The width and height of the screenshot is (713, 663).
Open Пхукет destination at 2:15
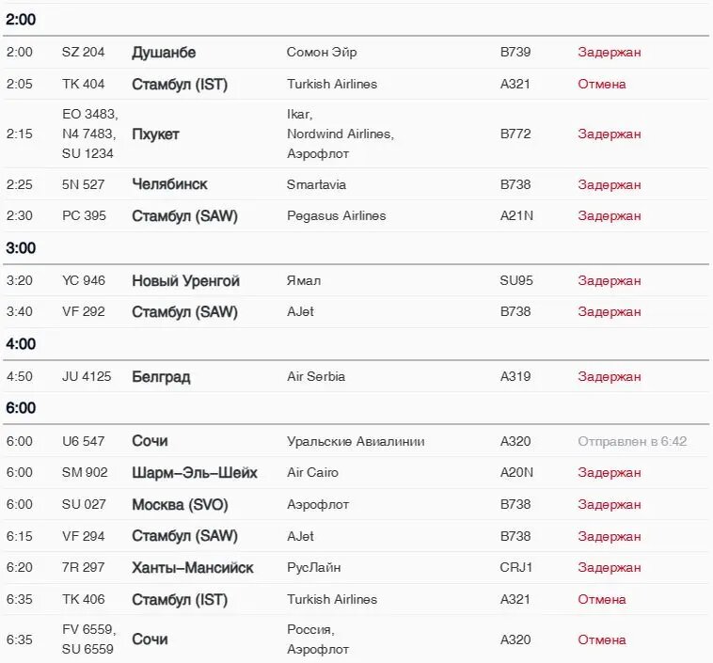click(155, 134)
